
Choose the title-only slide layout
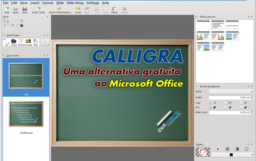pos(203,25)
